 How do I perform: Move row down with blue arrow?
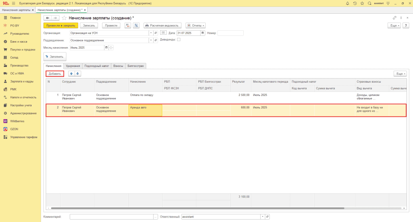pos(78,74)
